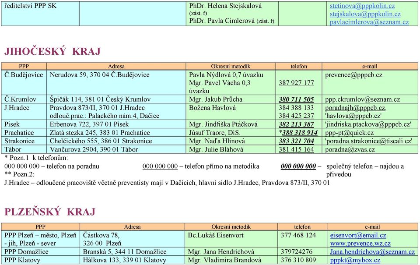Select phone number 384 425 237
This screenshot has width=420, height=265.
coord(296,116)
